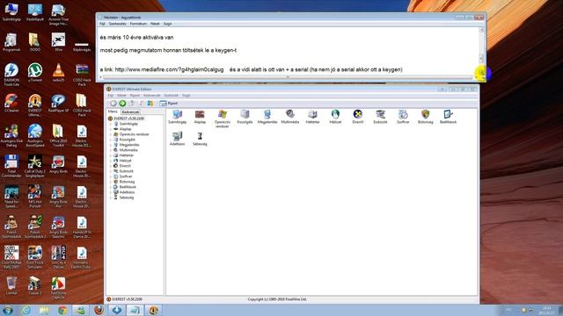Open the Eszközök menu in EVEREST menu bar
The height and width of the screenshot is (316, 563).
point(172,96)
